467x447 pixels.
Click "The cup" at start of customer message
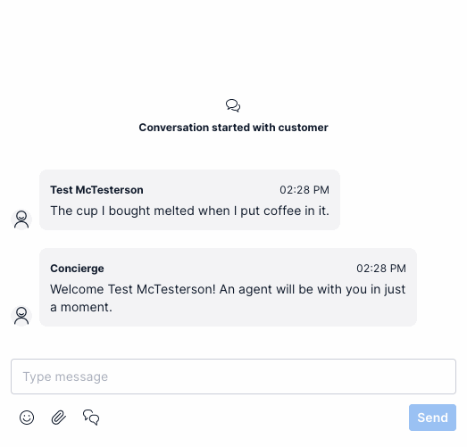[x=74, y=211]
